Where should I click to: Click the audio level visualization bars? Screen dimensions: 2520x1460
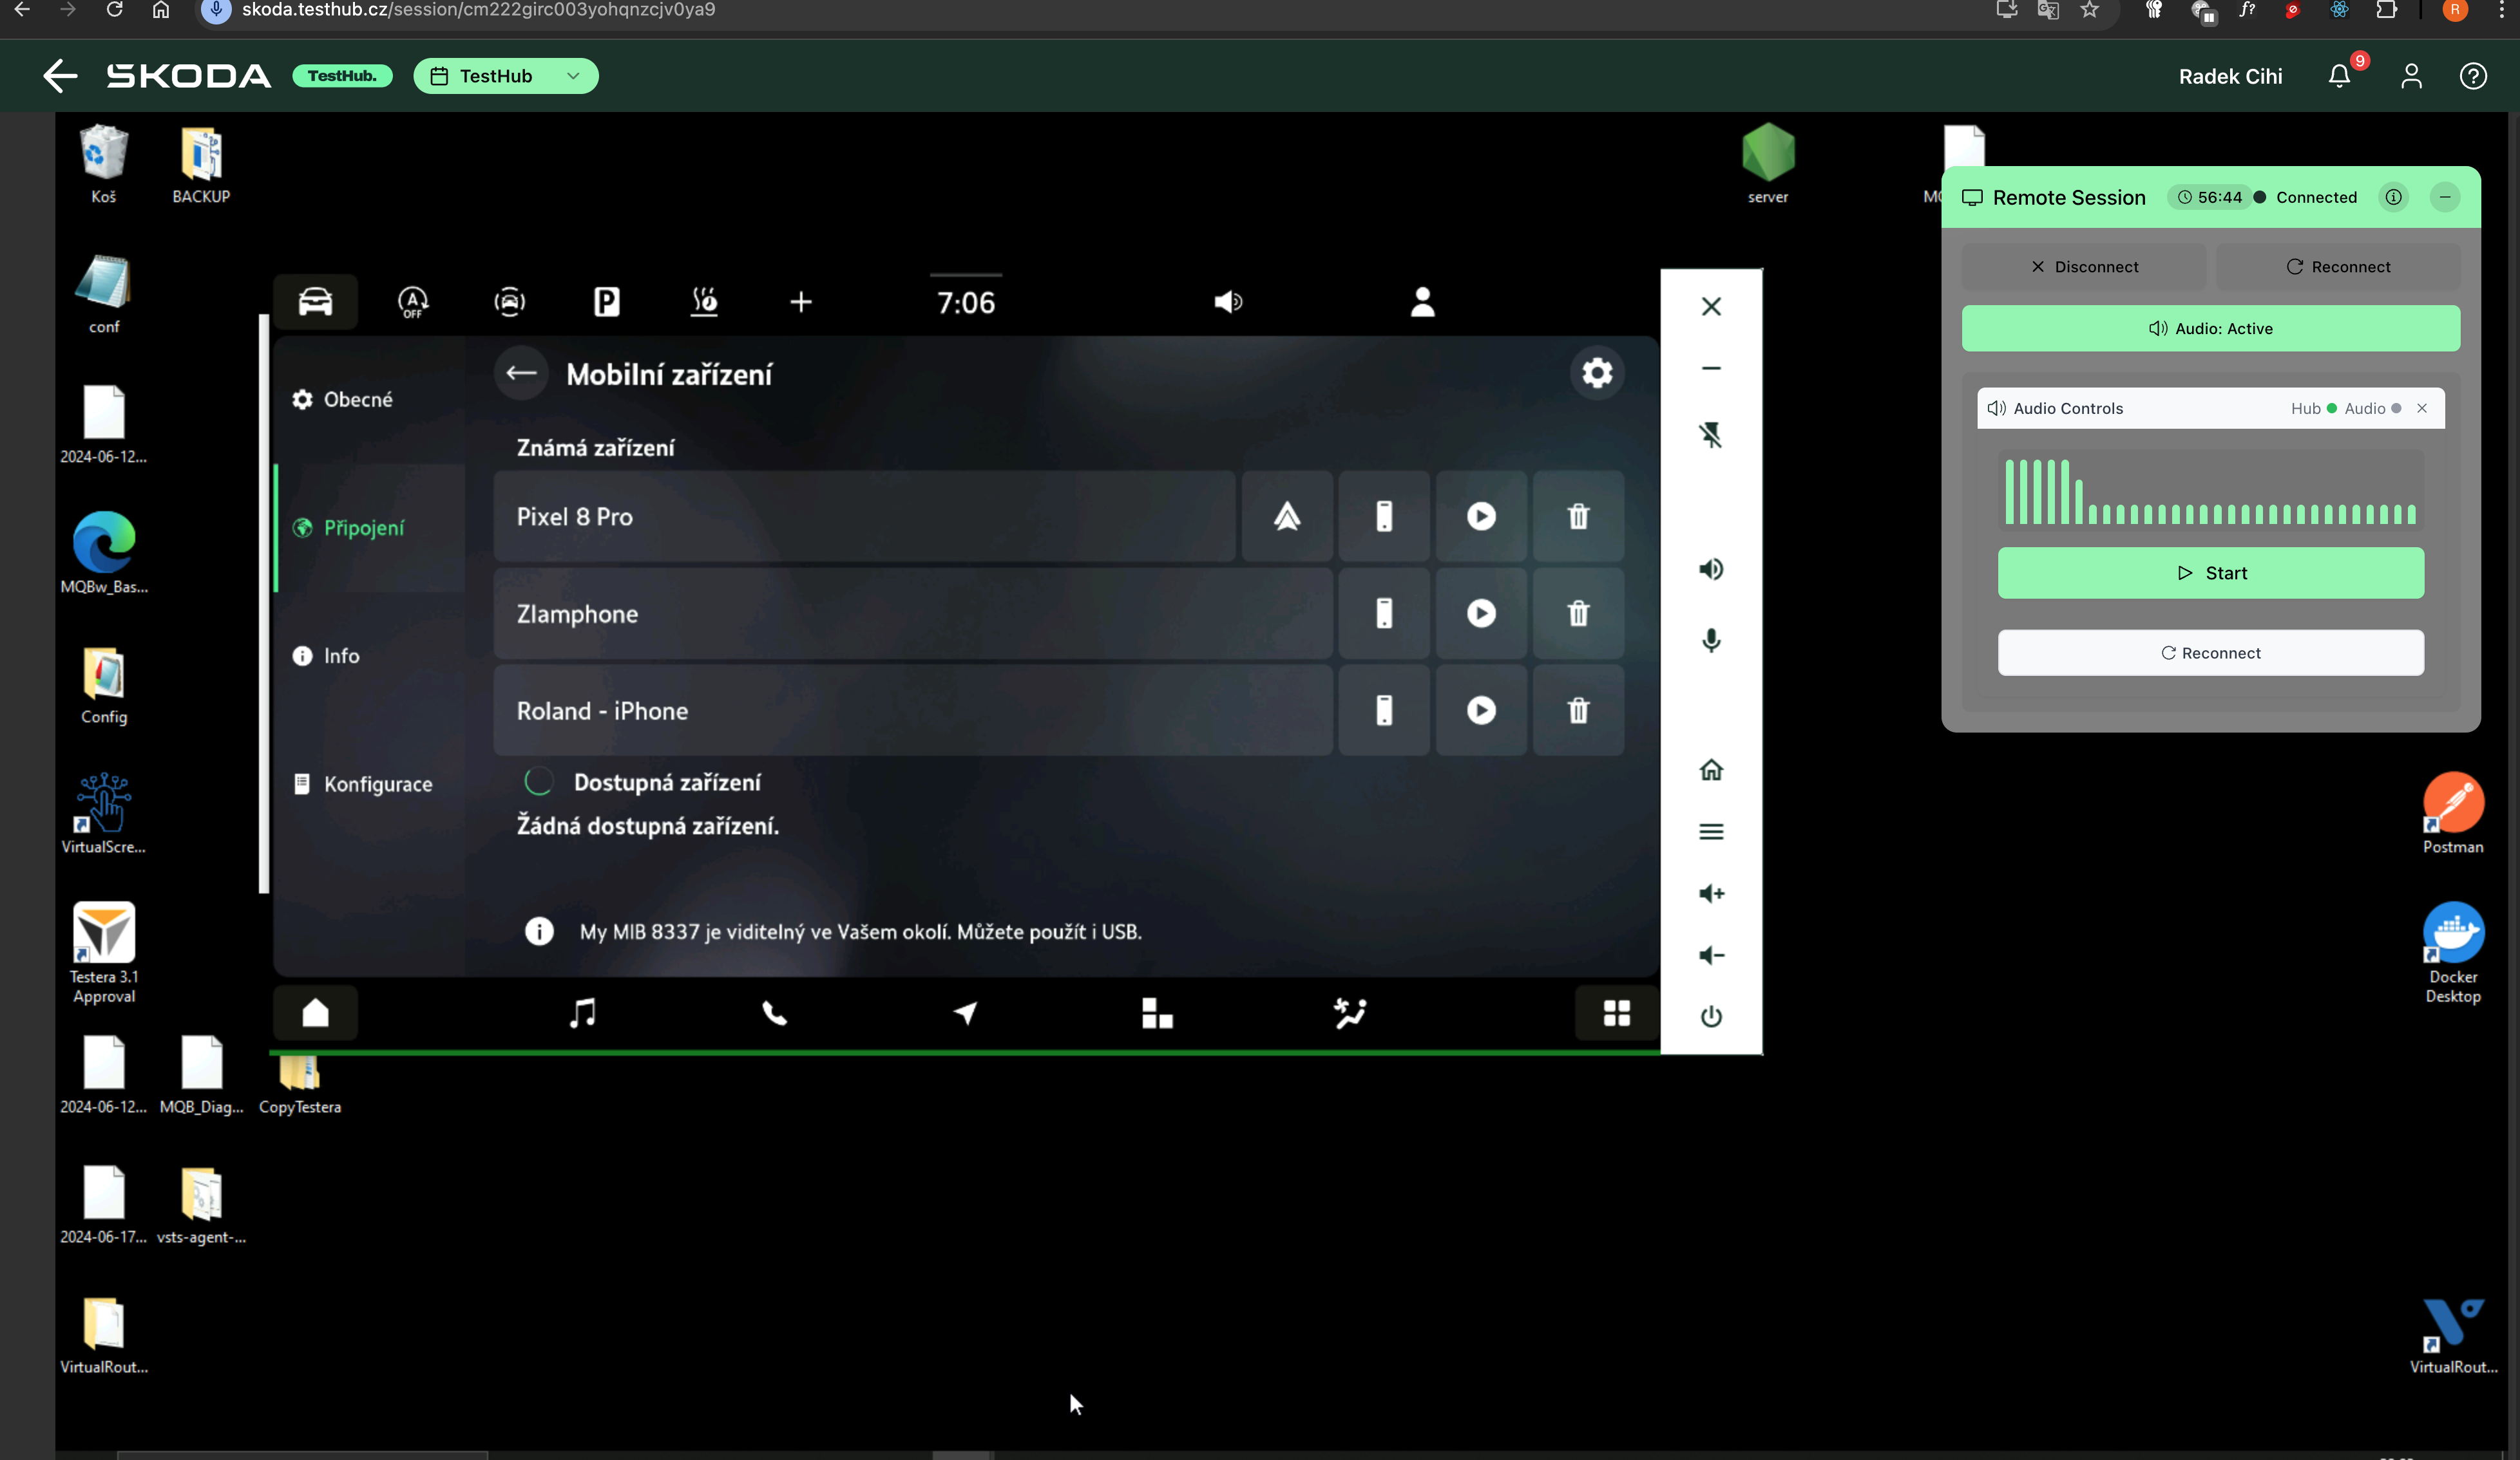[2210, 492]
